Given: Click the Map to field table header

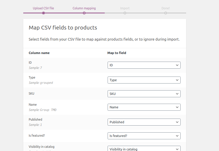Looking at the screenshot, I should point(117,53).
